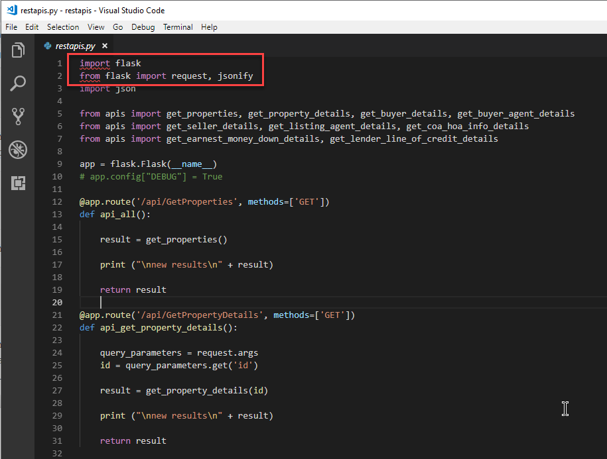Screen dimensions: 607x459
Task: Close the restapis.py editor tab
Action: point(105,46)
